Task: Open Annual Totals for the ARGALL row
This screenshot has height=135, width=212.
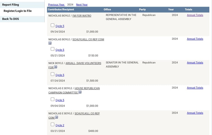Action: pyautogui.click(x=195, y=63)
